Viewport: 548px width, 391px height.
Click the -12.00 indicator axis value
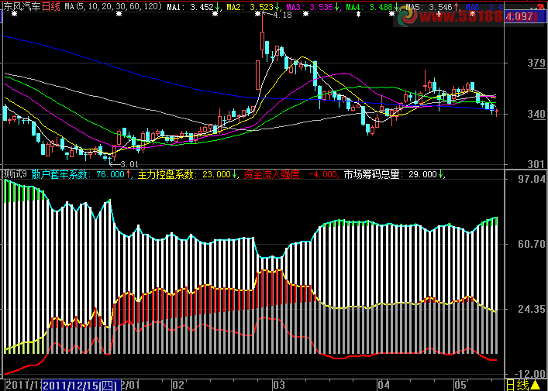[530, 373]
